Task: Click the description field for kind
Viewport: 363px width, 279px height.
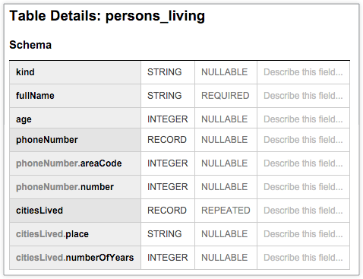Action: [x=303, y=72]
